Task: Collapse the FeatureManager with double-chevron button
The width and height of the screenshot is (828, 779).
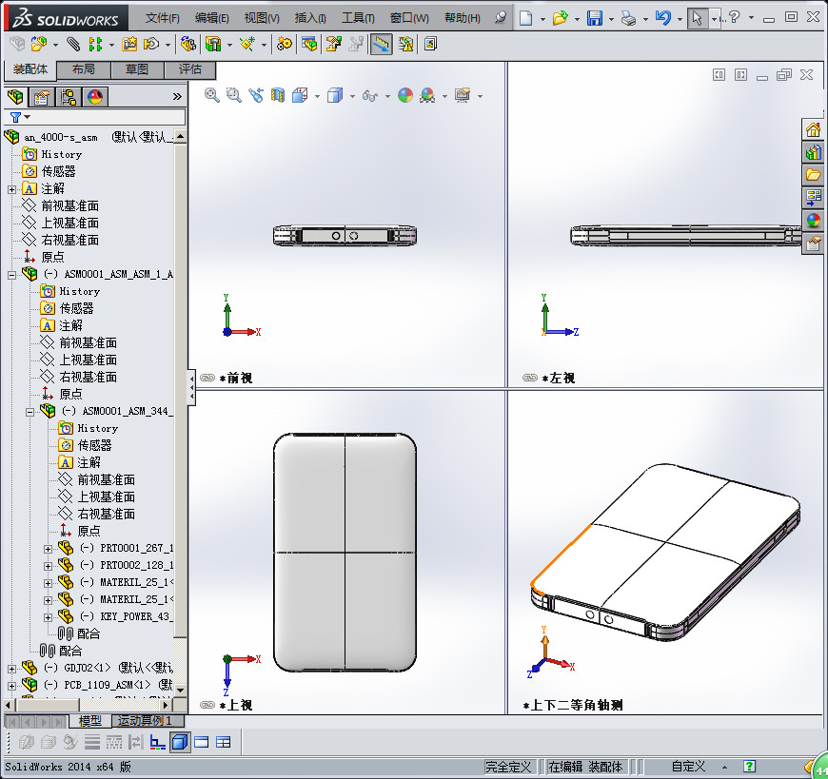Action: pos(177,95)
